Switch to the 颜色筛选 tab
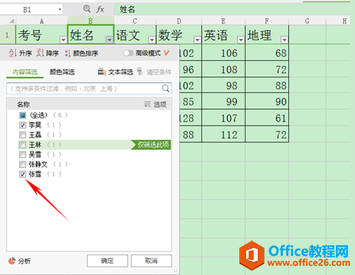This screenshot has height=275, width=355. 62,72
